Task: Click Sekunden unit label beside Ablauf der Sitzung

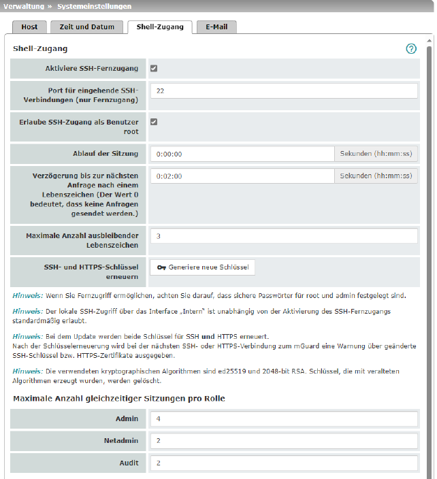Action: pyautogui.click(x=376, y=154)
